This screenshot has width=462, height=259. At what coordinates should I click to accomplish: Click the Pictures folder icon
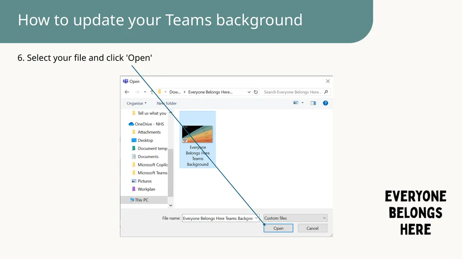pyautogui.click(x=134, y=181)
